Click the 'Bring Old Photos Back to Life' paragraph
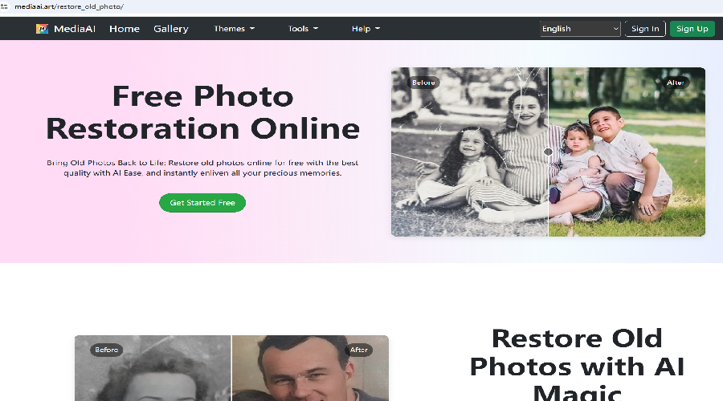This screenshot has height=401, width=723. [x=202, y=168]
